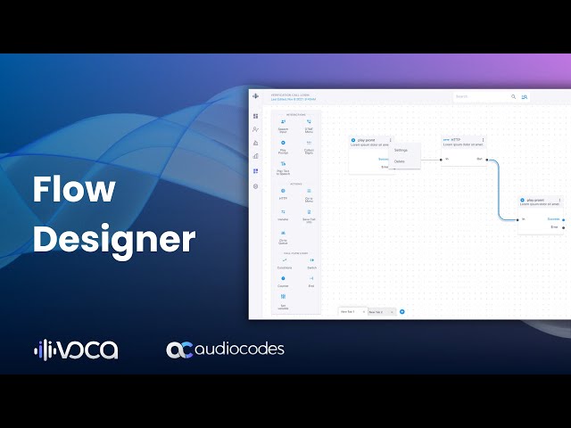Select the Counter logic block
The width and height of the screenshot is (571, 428).
point(283,282)
